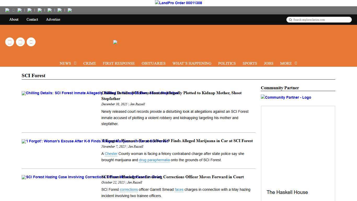Go to the OBITUARIES menu item
357x201 pixels.
pos(153,63)
